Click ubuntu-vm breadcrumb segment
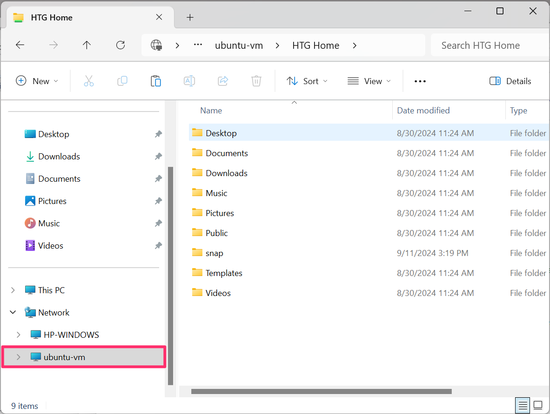550x414 pixels. [239, 46]
